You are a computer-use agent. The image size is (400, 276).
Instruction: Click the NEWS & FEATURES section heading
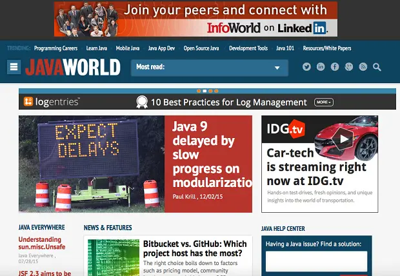point(108,228)
